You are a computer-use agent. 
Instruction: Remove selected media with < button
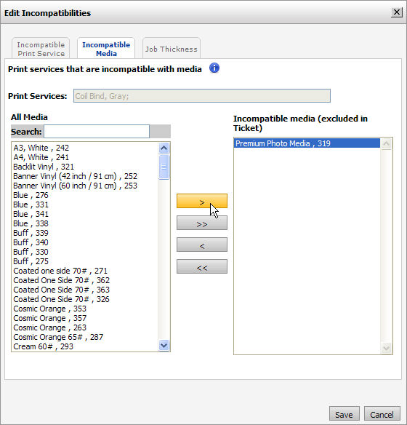click(x=202, y=245)
